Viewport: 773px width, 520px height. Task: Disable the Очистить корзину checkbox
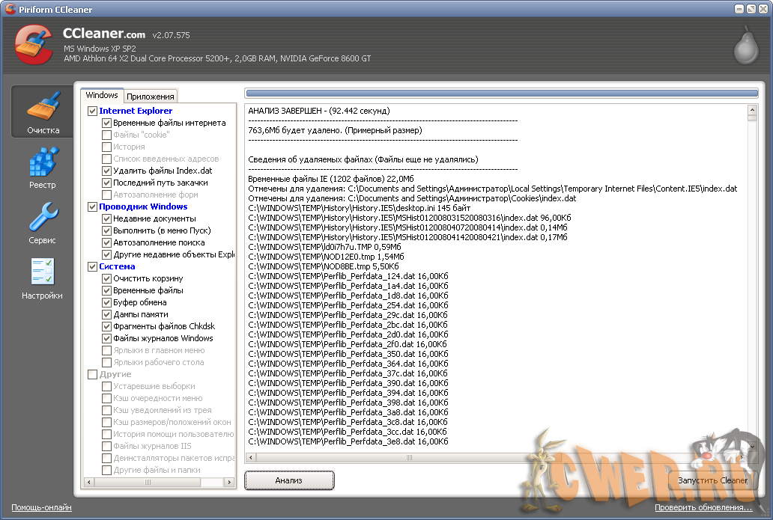click(x=107, y=278)
